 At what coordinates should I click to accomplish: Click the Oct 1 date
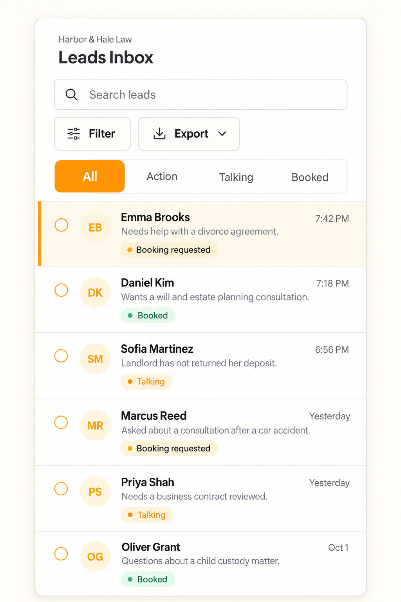(338, 548)
